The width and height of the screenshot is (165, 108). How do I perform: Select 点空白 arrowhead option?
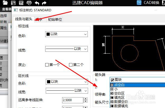point(137,85)
